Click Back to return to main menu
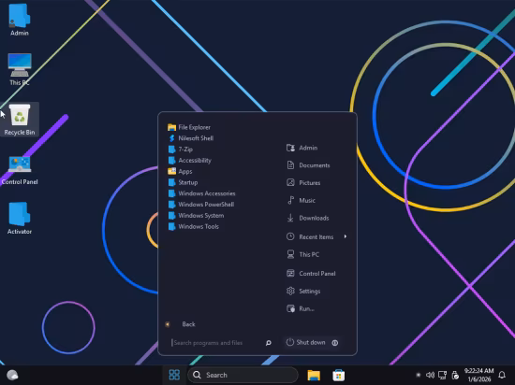Screen dimensions: 515x385 (188, 324)
